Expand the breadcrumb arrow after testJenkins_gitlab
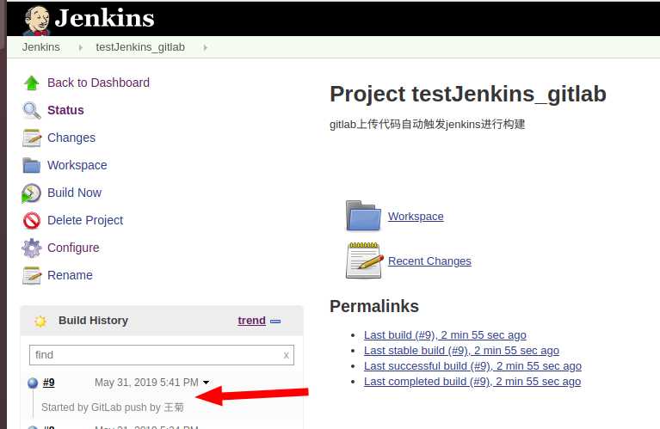Screen dimensions: 660x429 tap(206, 47)
